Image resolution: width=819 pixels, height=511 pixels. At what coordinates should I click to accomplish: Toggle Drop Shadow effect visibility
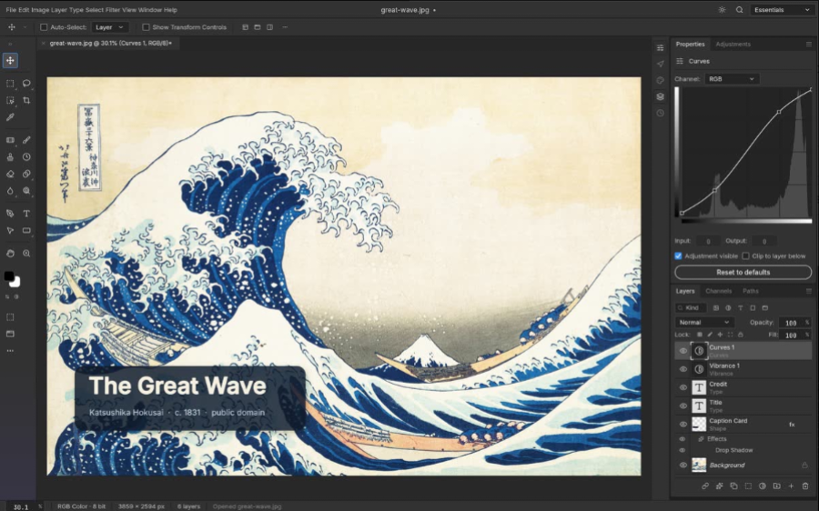coord(682,450)
